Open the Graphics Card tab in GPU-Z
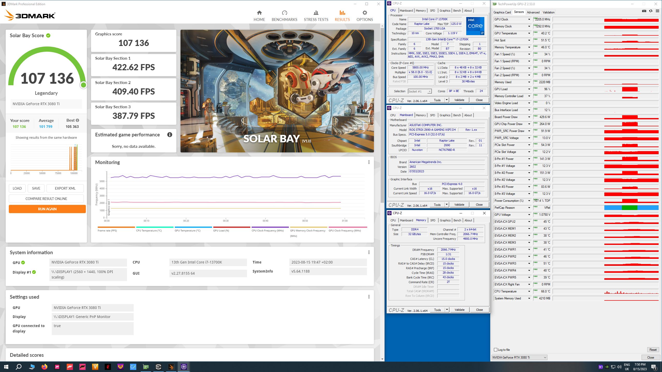The width and height of the screenshot is (662, 372). pos(502,12)
